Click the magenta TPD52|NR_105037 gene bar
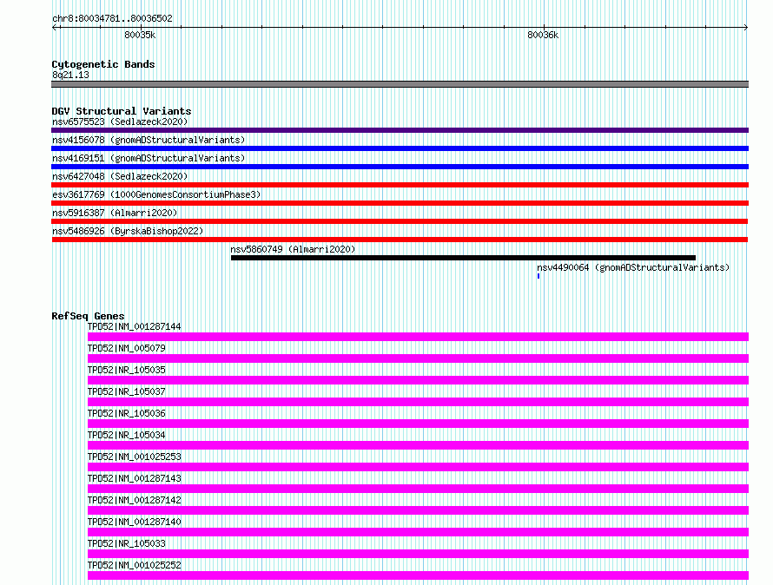This screenshot has height=585, width=773. click(x=418, y=402)
